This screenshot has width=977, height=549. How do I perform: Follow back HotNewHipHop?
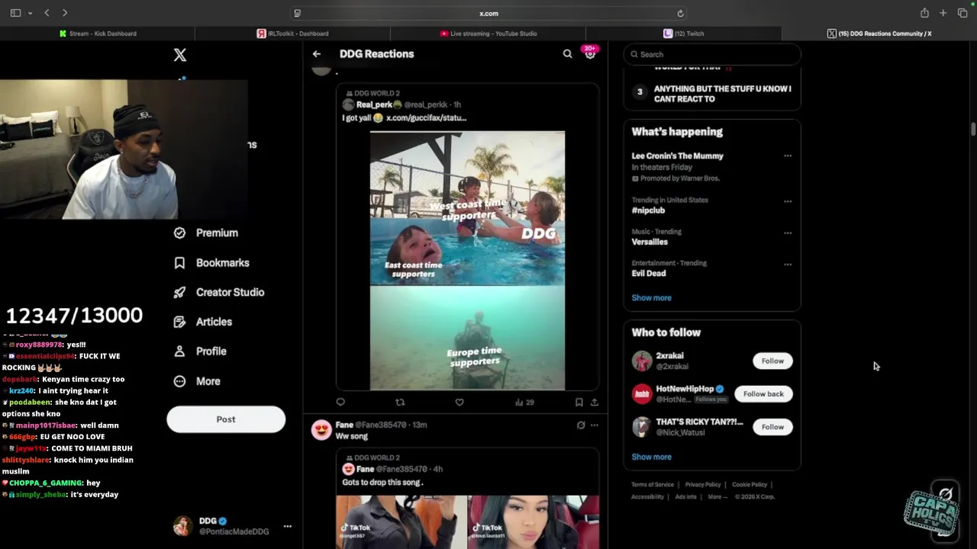click(763, 394)
